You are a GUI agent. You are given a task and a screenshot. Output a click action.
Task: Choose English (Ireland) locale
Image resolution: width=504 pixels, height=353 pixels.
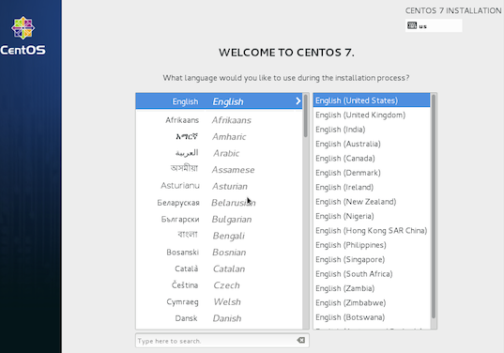click(372, 187)
